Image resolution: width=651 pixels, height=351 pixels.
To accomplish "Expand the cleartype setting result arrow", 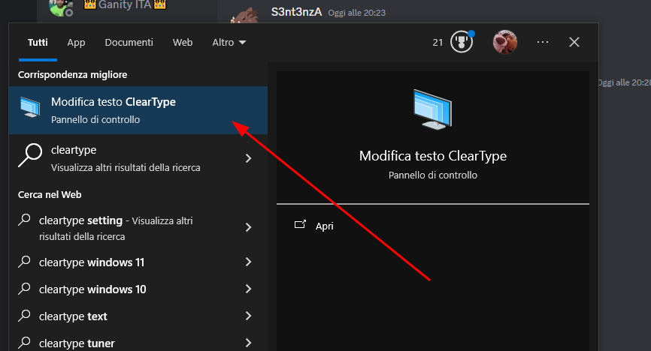I will 248,227.
